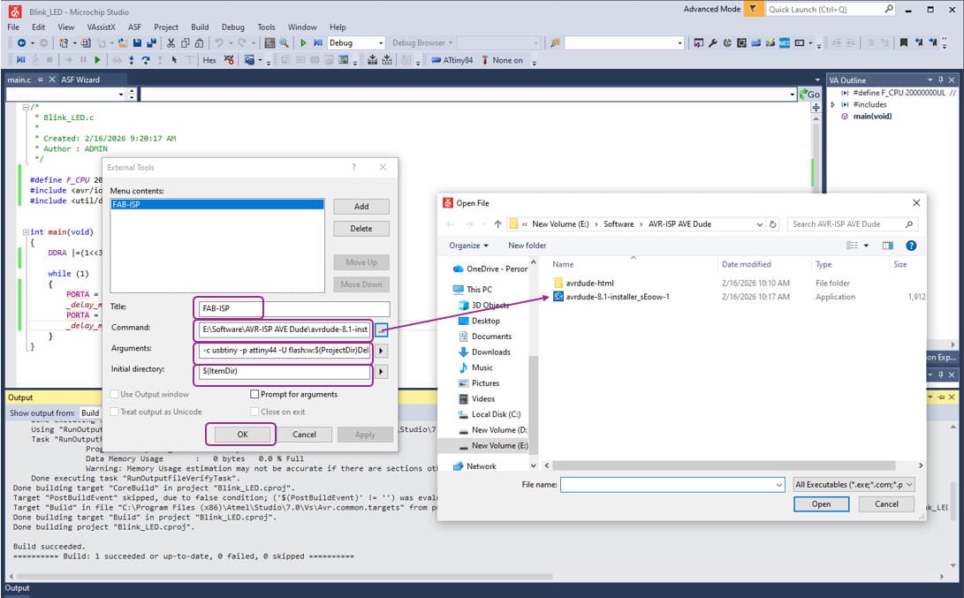Click OK in External Tools dialog
Screen dimensions: 964x598
coord(242,435)
